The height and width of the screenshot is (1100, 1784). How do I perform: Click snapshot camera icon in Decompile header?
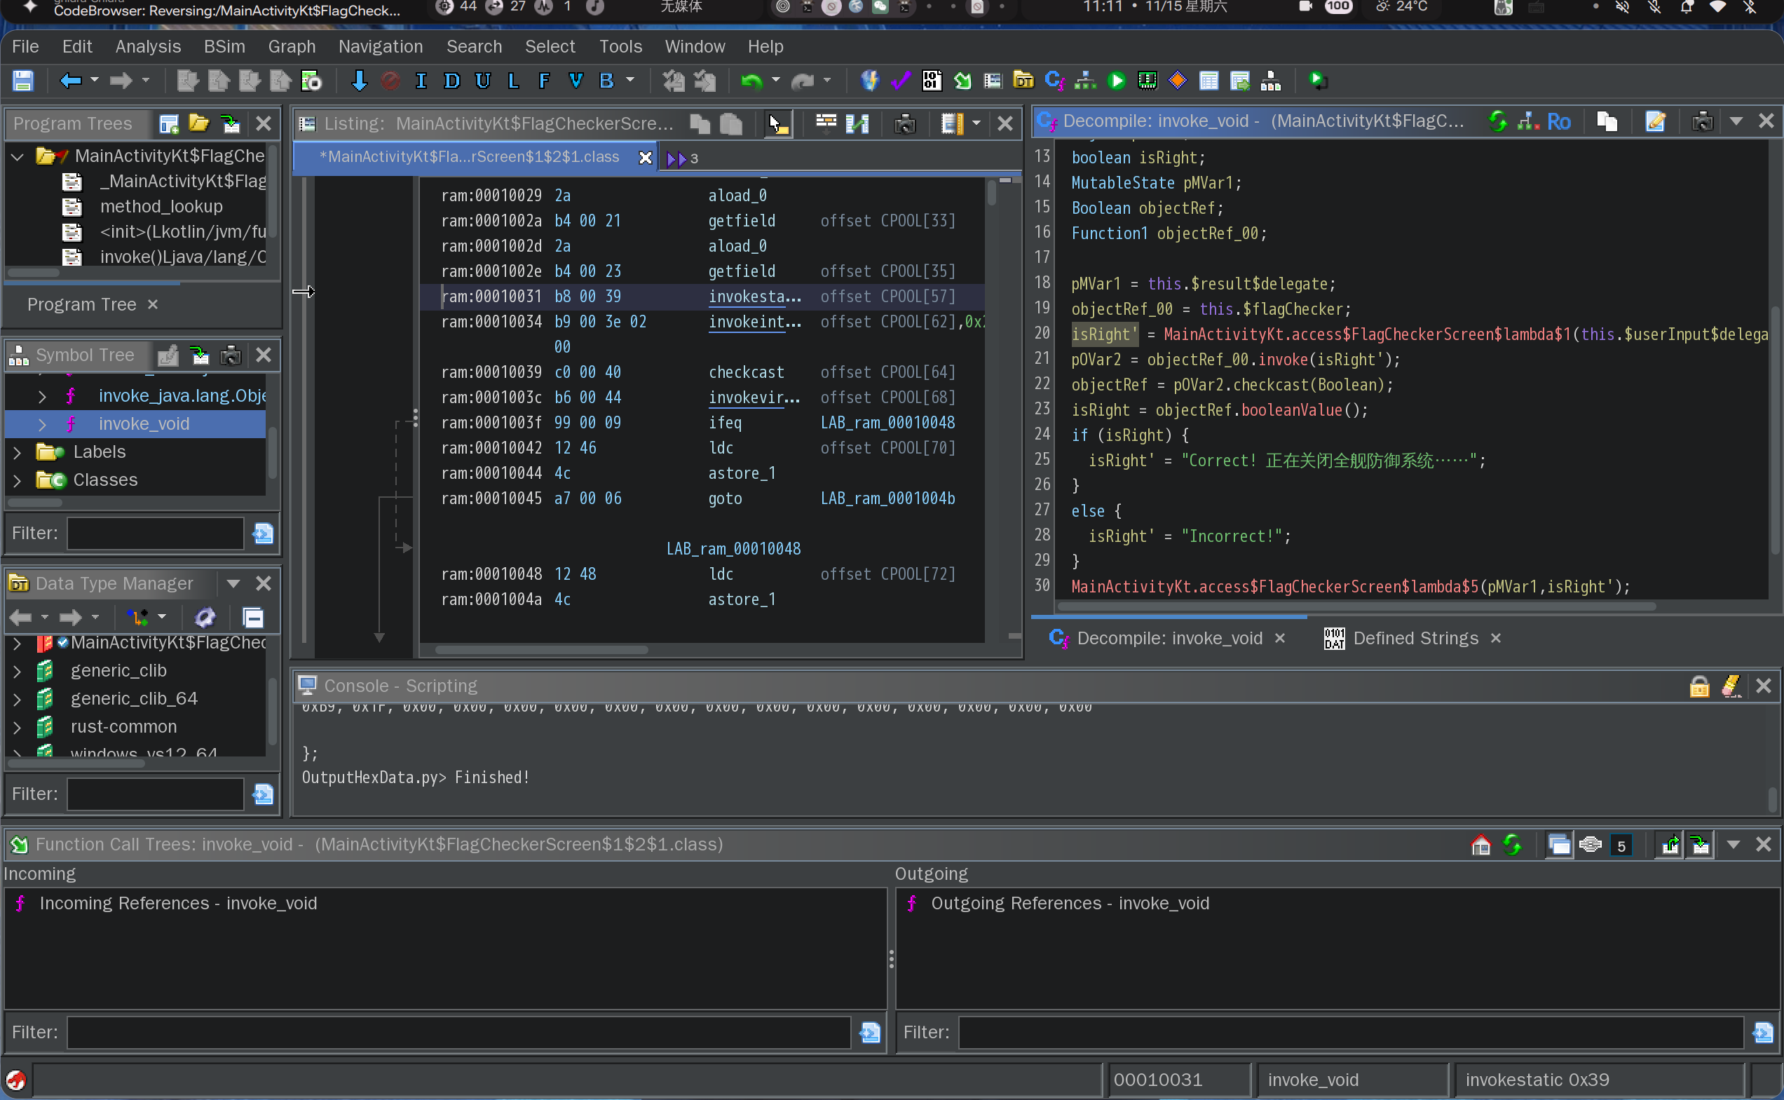click(x=1702, y=121)
